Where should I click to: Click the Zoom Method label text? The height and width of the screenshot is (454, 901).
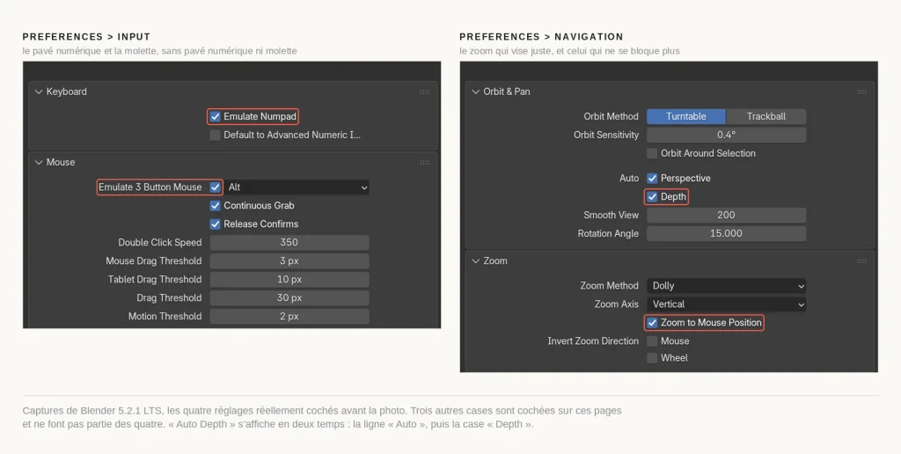609,286
